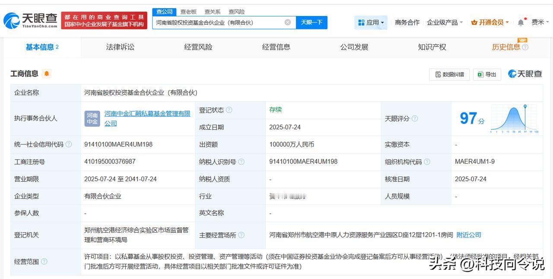Screen dimensions: 553x279
Task: Open 河南中金汇融私募基金管理有限公司 partner link
Action: (147, 119)
